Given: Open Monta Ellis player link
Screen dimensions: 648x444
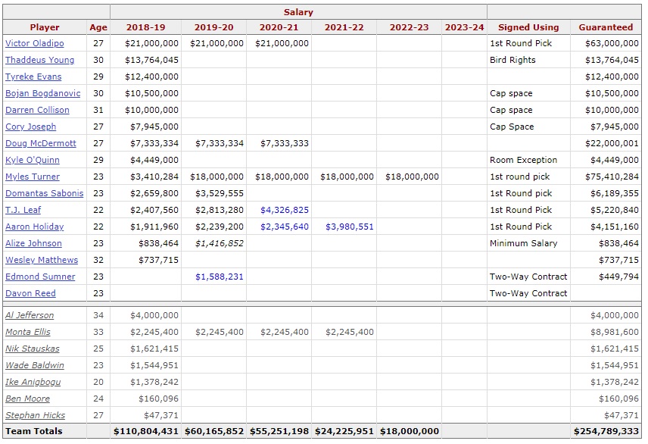Looking at the screenshot, I should pos(28,332).
